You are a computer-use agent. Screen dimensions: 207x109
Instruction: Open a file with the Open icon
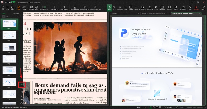tap(12, 8)
